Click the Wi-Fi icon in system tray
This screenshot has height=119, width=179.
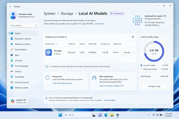coord(154,115)
